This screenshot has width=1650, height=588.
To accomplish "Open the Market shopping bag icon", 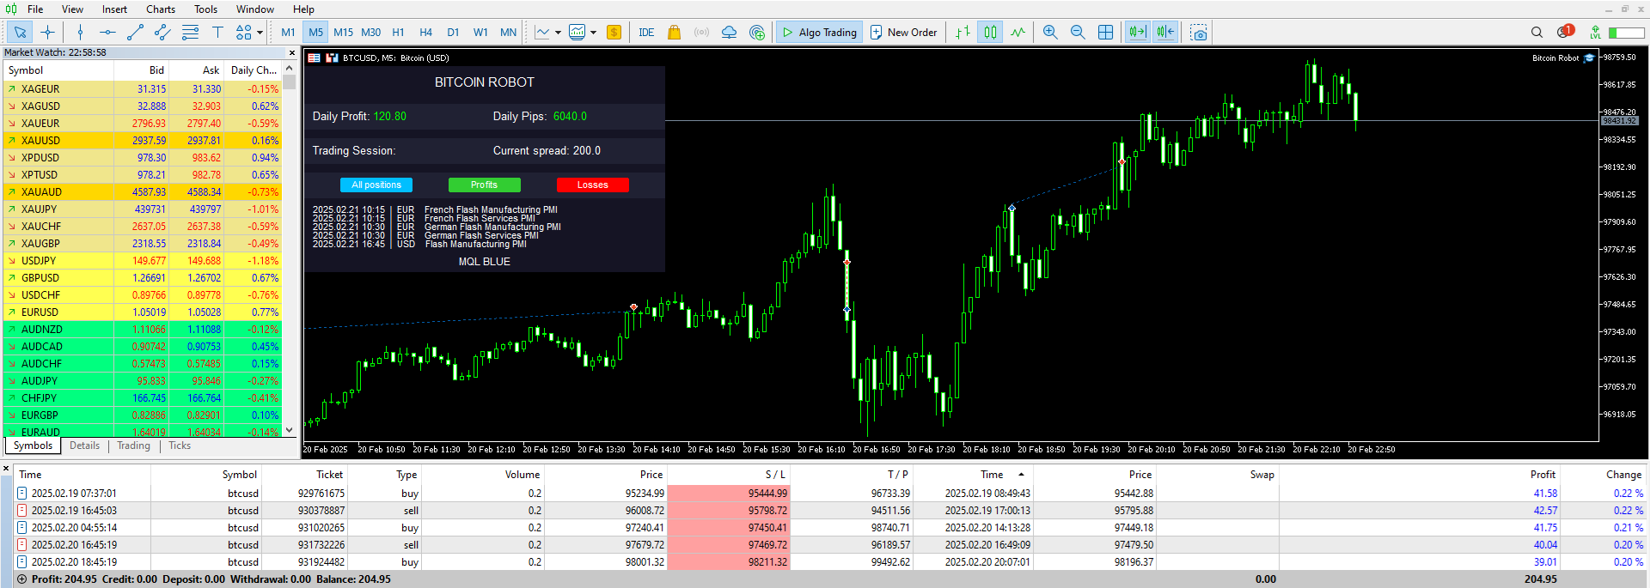I will click(674, 33).
